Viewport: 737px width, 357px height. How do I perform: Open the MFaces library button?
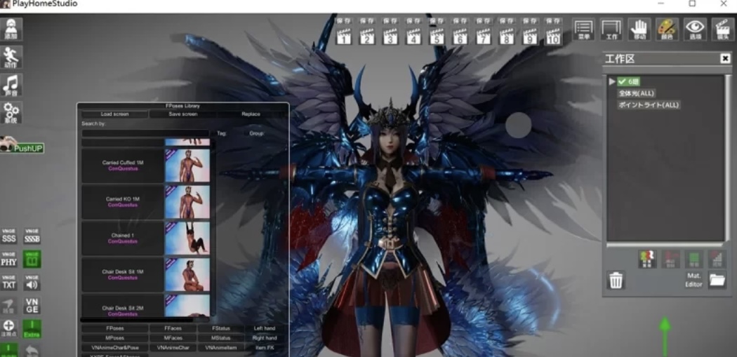pyautogui.click(x=173, y=338)
